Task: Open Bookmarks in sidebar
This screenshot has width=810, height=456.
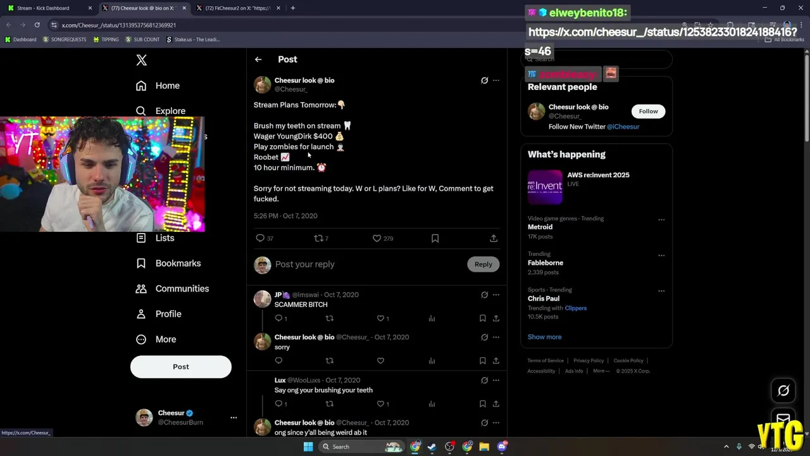Action: (168, 263)
